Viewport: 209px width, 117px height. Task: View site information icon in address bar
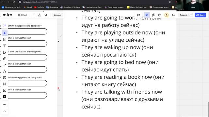coord(20,2)
